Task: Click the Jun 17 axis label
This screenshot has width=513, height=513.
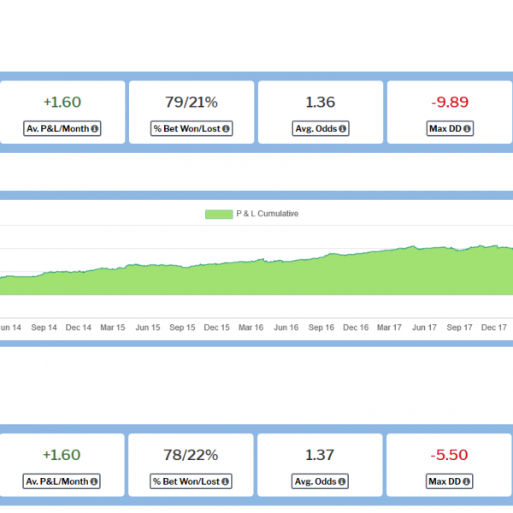Action: coord(425,327)
